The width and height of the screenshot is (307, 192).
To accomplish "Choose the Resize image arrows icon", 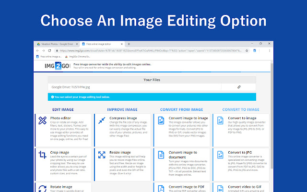I will pyautogui.click(x=102, y=155).
